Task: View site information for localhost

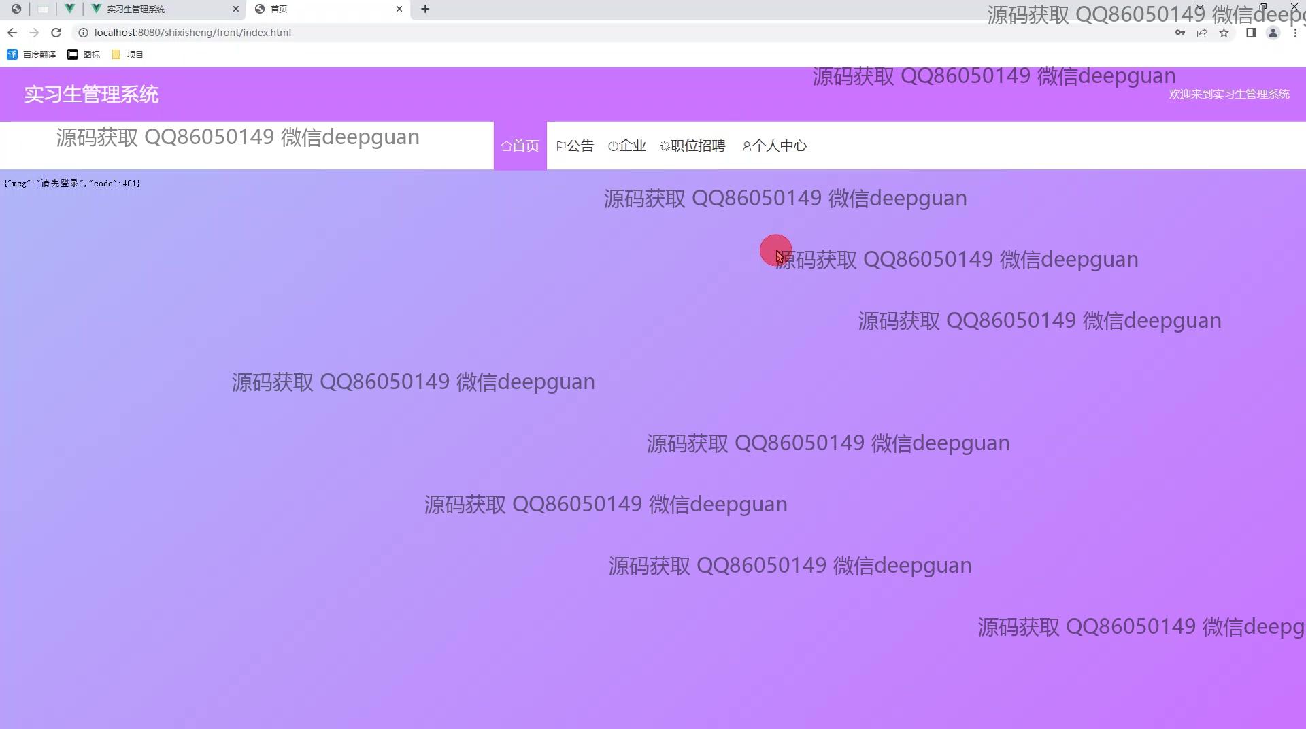Action: [x=83, y=33]
